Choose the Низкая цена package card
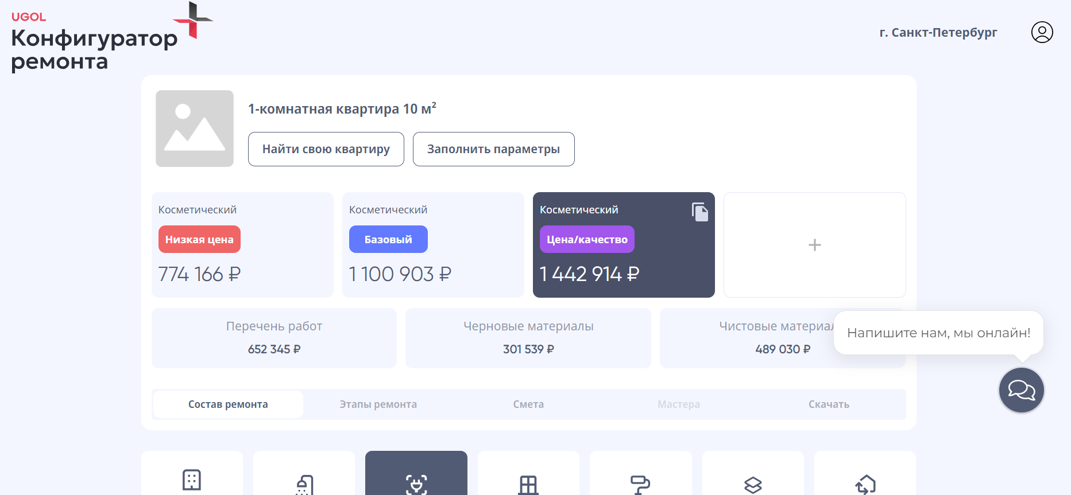Screen dimensions: 1071x495 point(242,245)
